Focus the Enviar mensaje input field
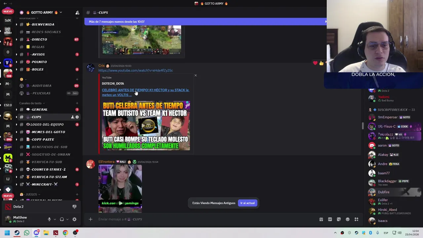 pyautogui.click(x=205, y=219)
